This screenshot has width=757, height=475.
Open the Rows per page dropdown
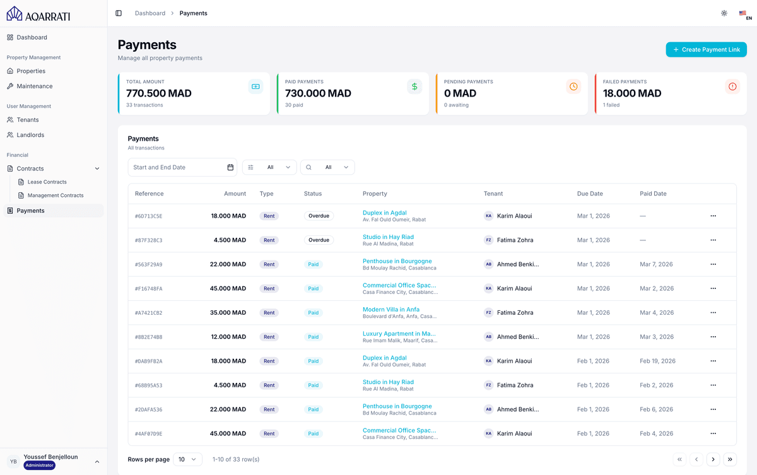point(187,459)
